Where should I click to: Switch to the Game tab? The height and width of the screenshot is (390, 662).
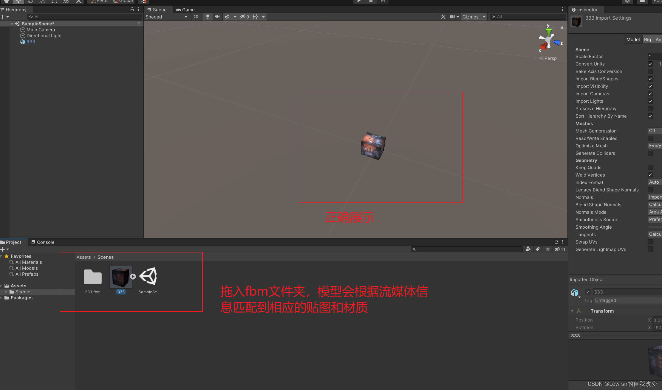tap(185, 10)
